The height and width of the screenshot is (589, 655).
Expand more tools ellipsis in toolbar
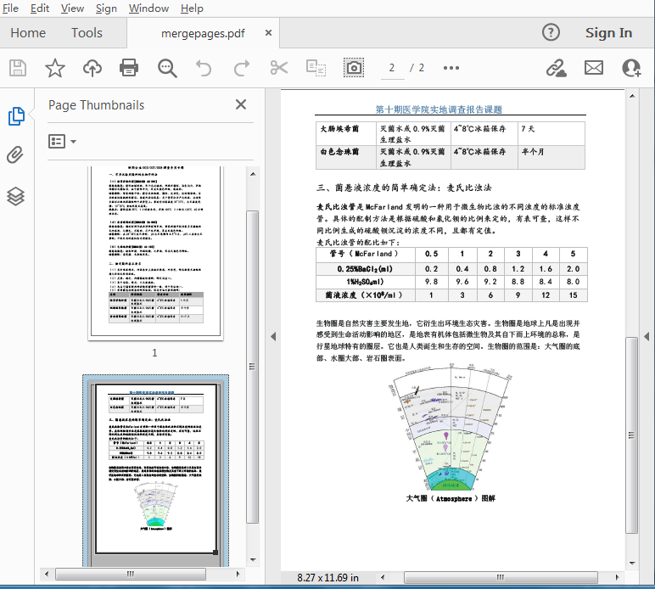click(x=451, y=68)
